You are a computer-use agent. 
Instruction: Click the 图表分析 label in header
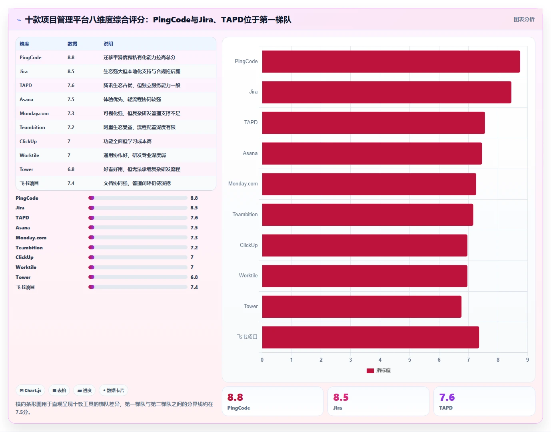[524, 19]
